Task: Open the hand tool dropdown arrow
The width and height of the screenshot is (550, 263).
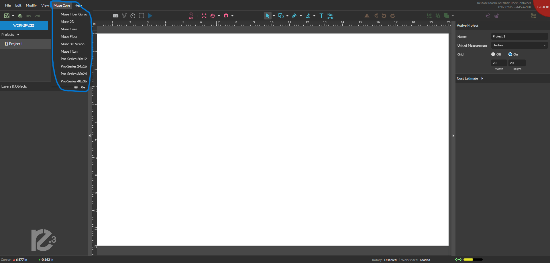Action: (219, 16)
